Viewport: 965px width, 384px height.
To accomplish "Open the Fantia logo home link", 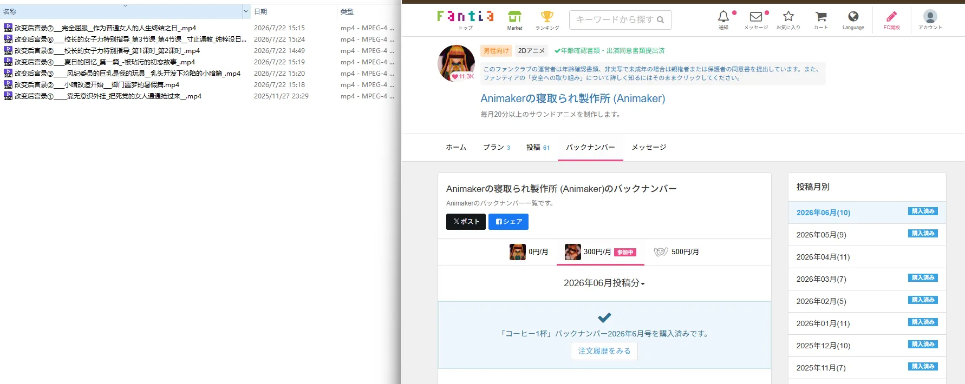I will pos(466,17).
